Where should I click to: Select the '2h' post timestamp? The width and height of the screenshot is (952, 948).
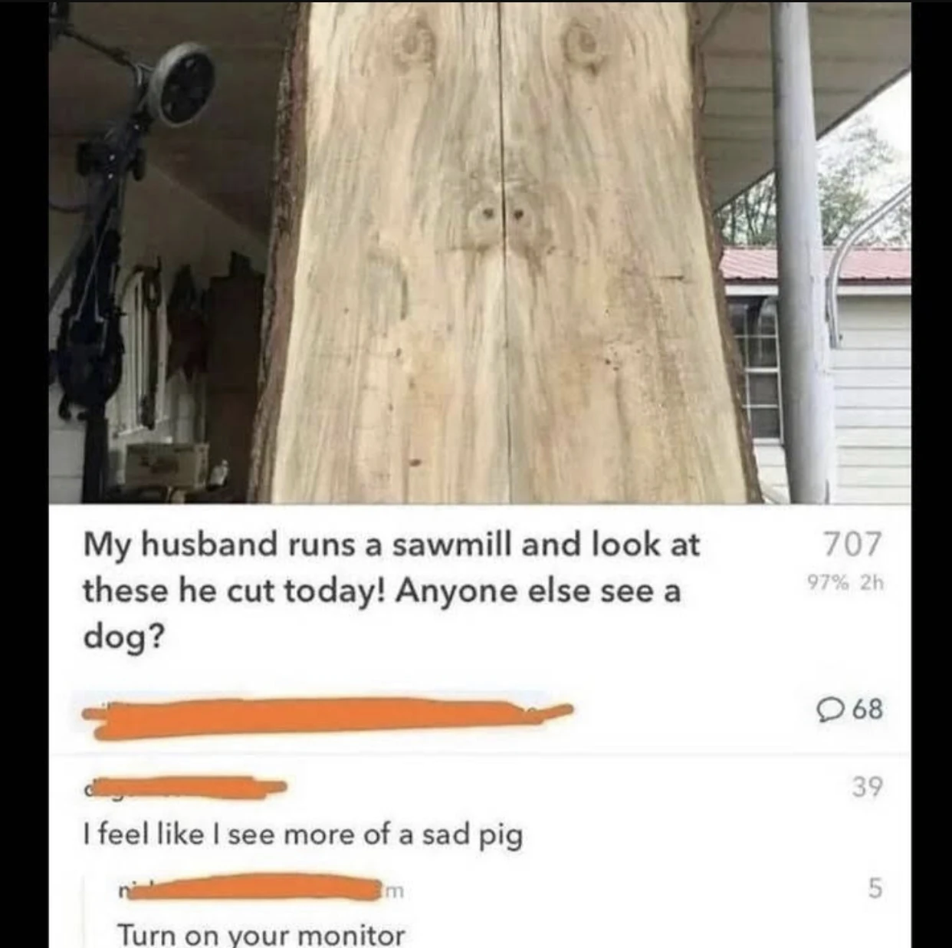pos(872,583)
